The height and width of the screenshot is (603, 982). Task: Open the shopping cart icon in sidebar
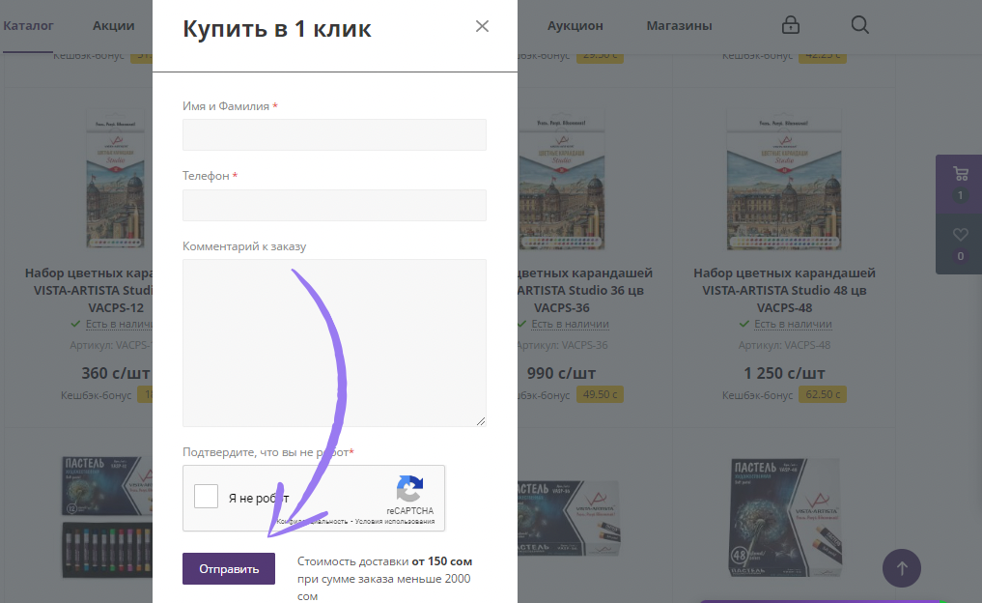point(960,175)
